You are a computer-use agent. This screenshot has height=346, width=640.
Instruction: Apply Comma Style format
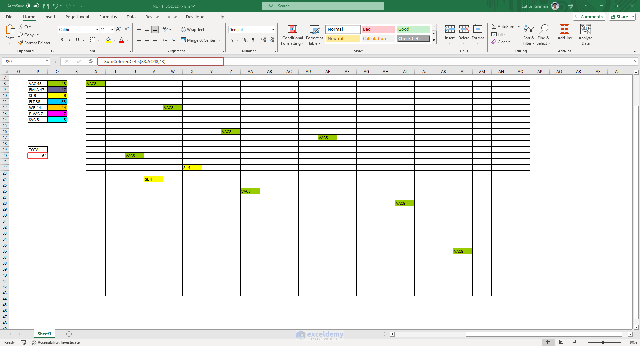point(253,40)
